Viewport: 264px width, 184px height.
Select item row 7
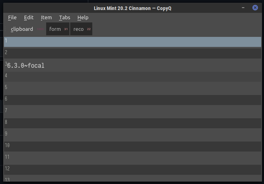coord(132,111)
